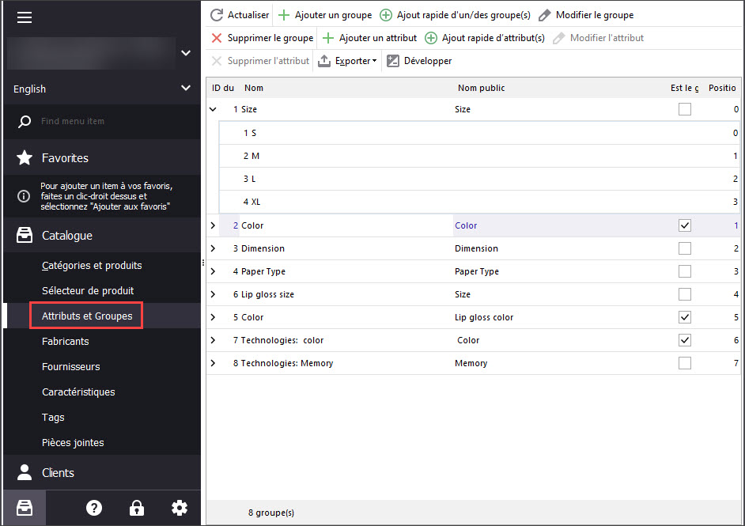Open the hamburger menu icon
The image size is (745, 526).
(25, 17)
